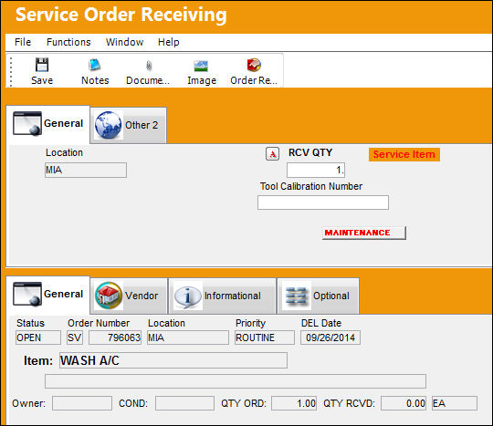Image resolution: width=493 pixels, height=426 pixels.
Task: Select the lower General tab beside Vendor
Action: click(x=48, y=295)
